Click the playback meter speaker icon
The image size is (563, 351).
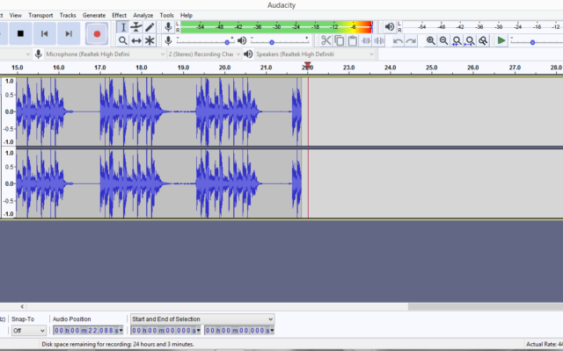(x=389, y=27)
